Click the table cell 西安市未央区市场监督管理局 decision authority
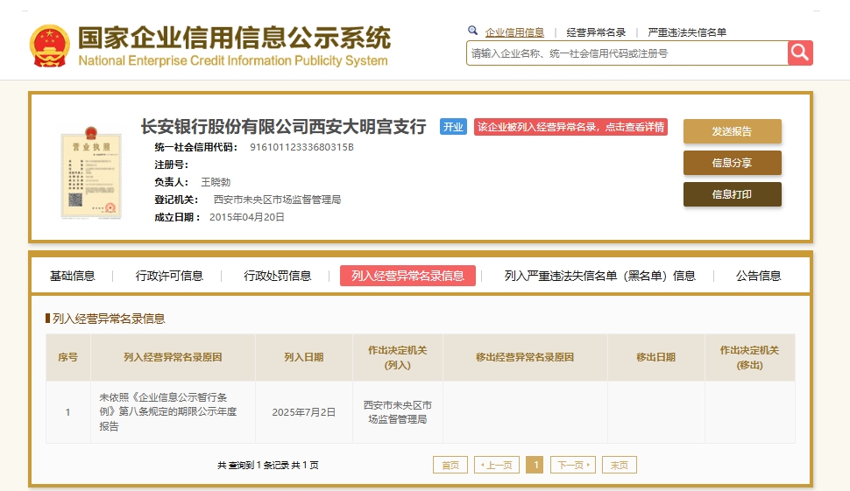The height and width of the screenshot is (491, 850). click(397, 412)
